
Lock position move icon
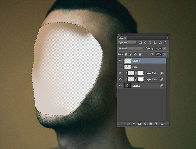pyautogui.click(x=135, y=54)
